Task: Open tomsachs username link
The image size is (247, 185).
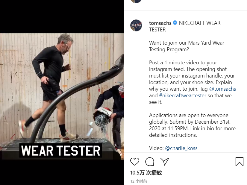Action: click(x=160, y=23)
